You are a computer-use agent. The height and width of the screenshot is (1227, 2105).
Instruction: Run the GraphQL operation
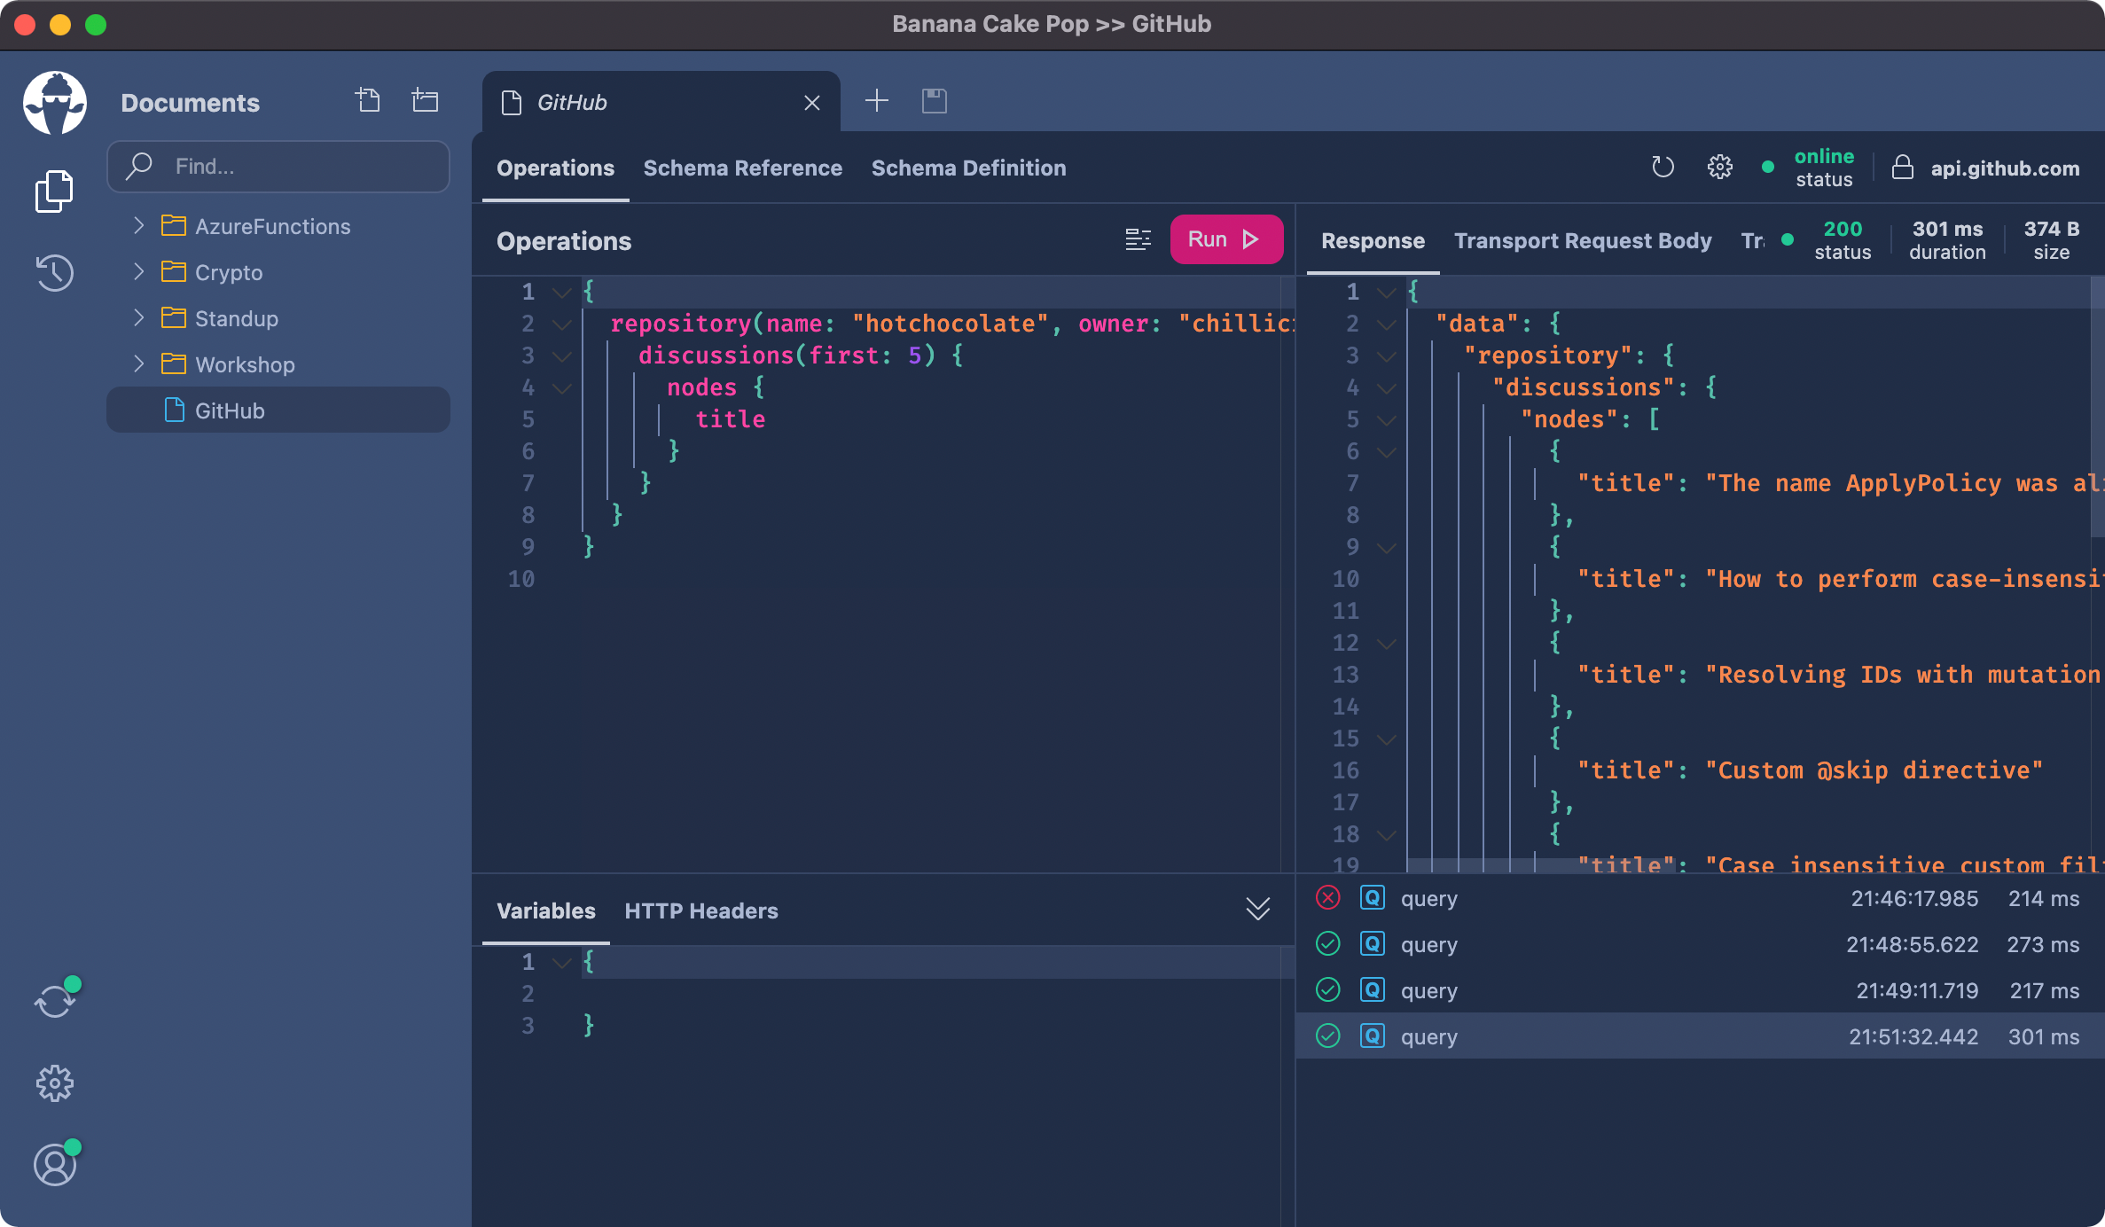coord(1225,239)
